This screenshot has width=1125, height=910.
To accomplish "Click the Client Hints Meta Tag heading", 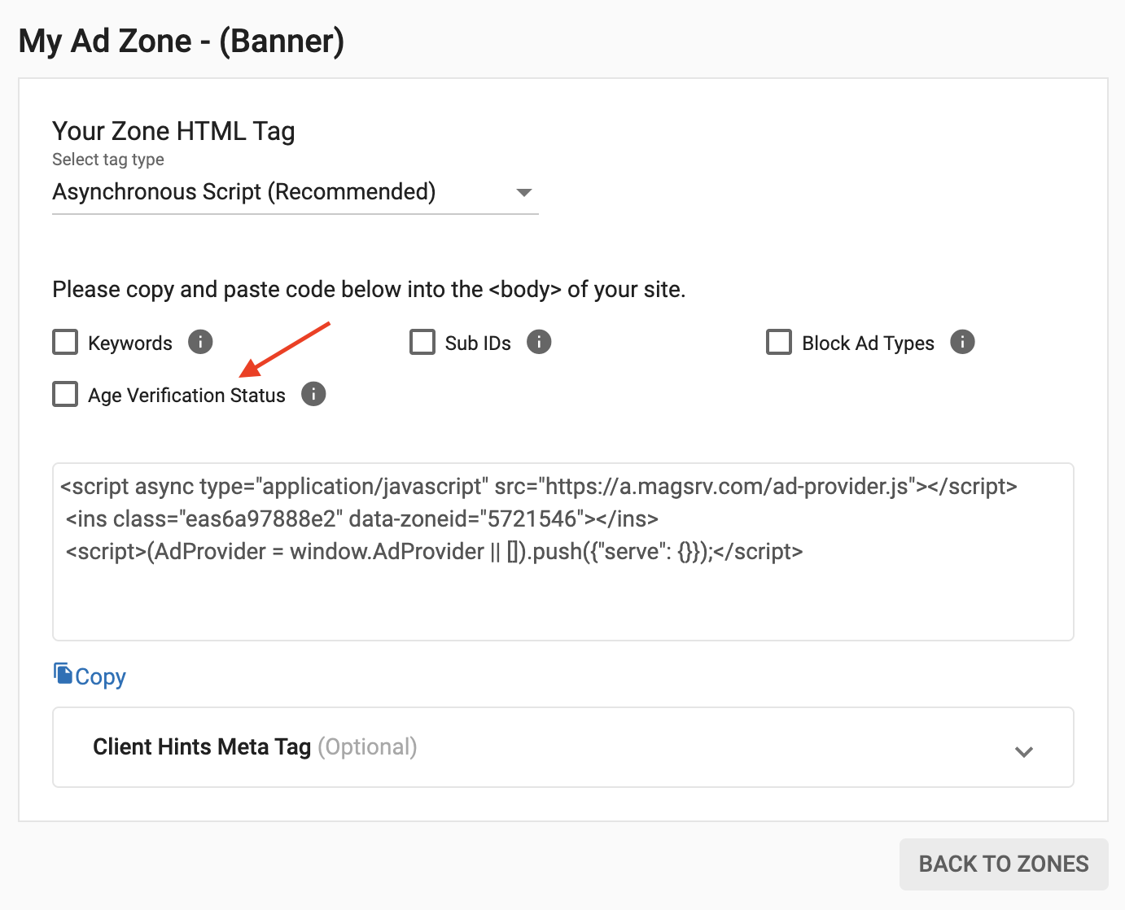I will 202,747.
